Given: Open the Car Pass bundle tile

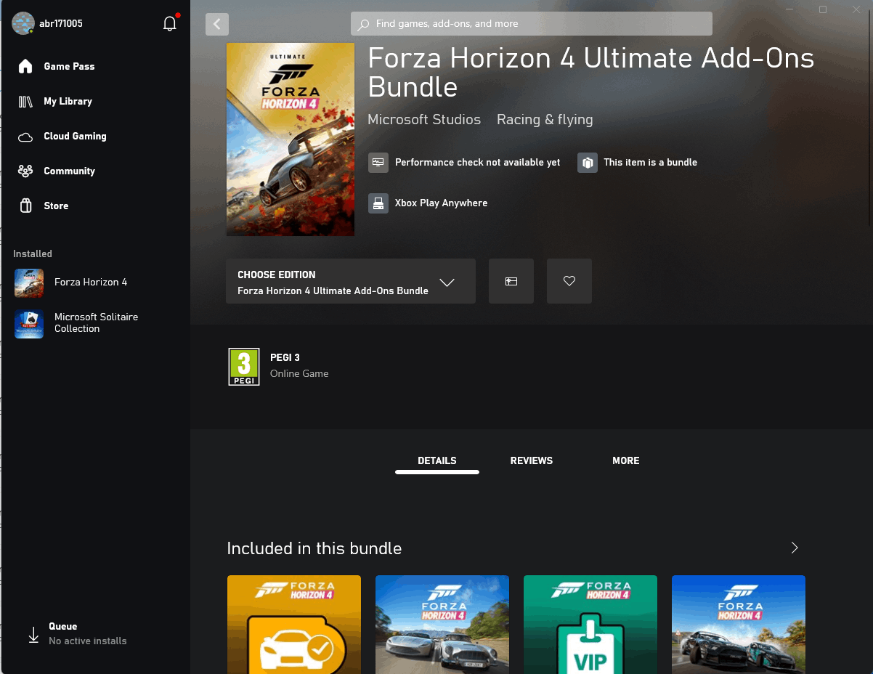Looking at the screenshot, I should pyautogui.click(x=294, y=625).
